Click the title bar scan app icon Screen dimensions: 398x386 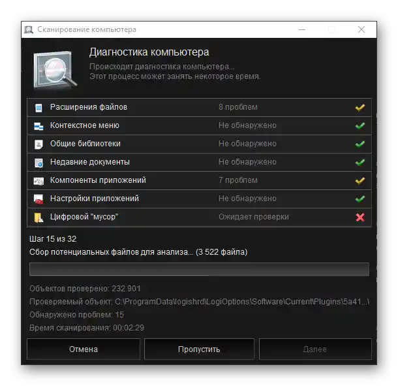click(x=29, y=30)
